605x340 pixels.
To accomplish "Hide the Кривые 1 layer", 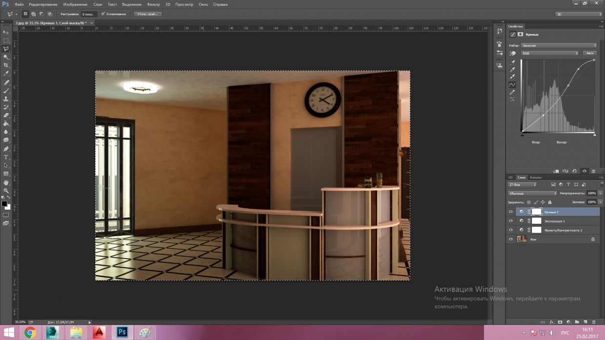I will [511, 212].
